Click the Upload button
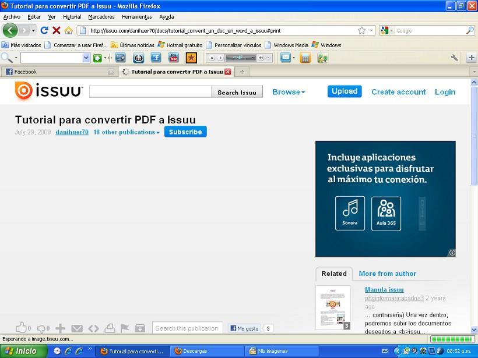 (x=345, y=91)
